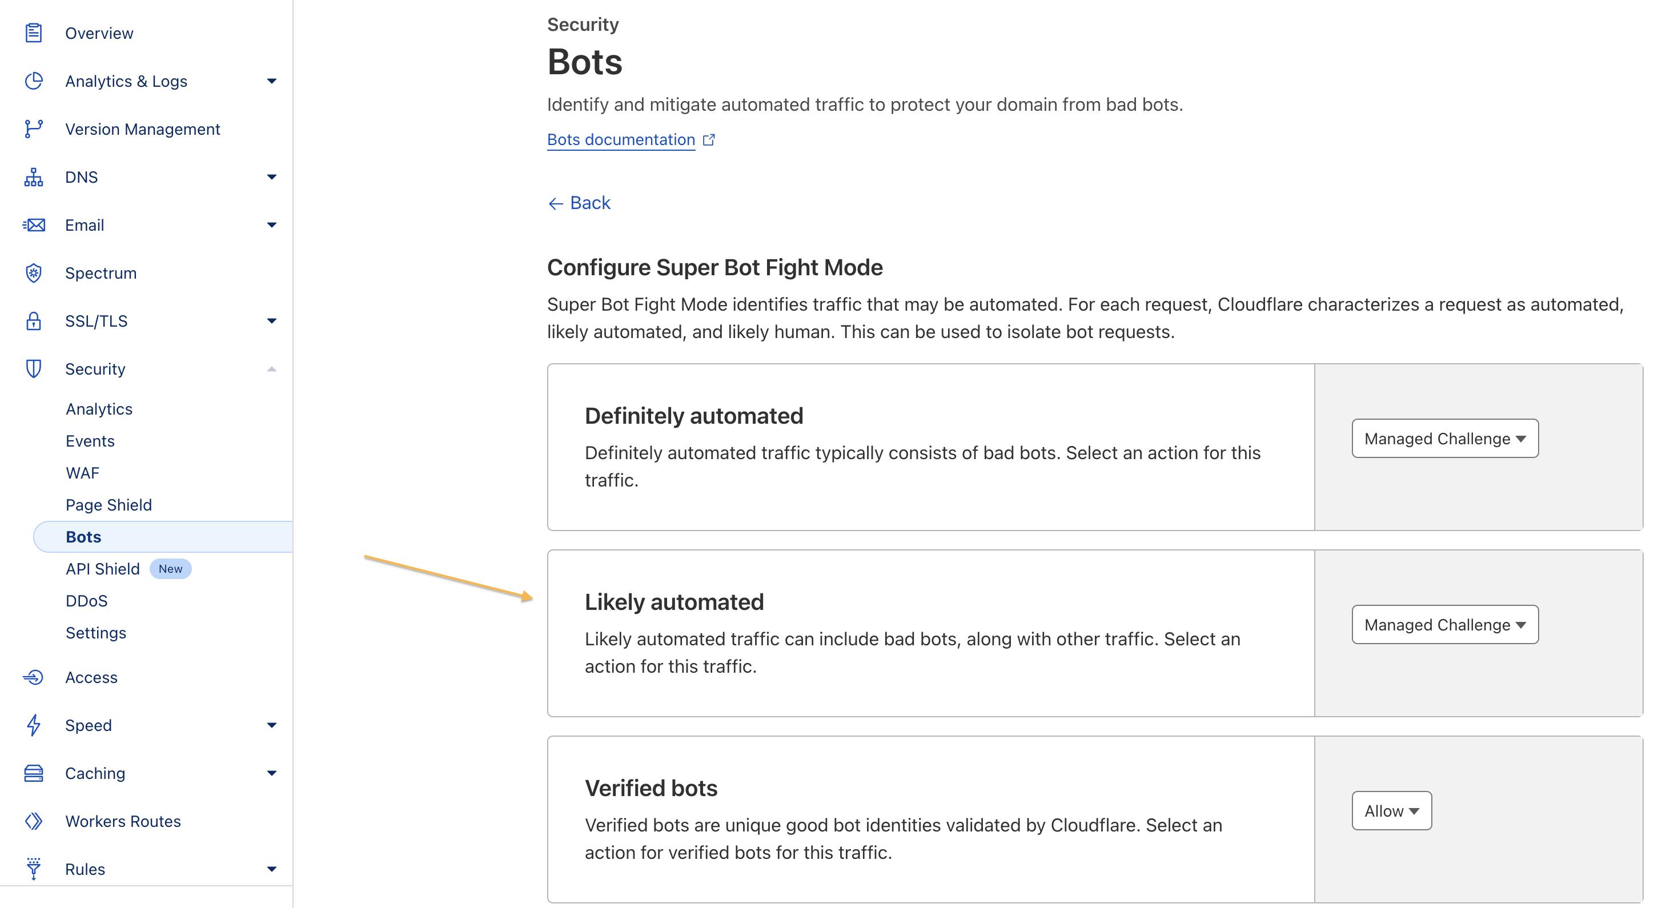This screenshot has height=908, width=1654.
Task: Click the Version Management branch icon
Action: pos(33,129)
